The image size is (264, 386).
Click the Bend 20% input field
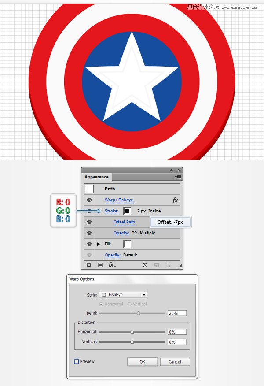tap(177, 313)
